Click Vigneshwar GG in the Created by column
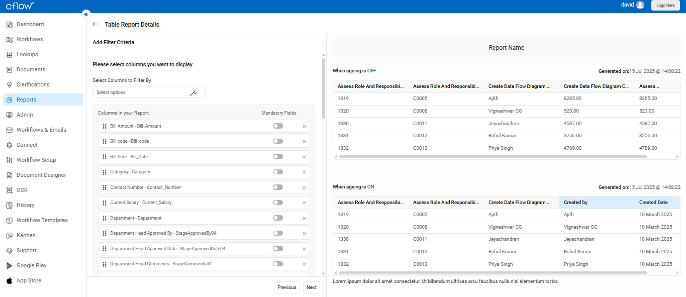Screen dimensions: 686x297 click(x=580, y=227)
